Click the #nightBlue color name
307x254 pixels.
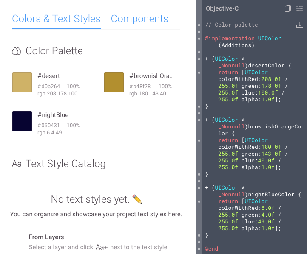53,115
